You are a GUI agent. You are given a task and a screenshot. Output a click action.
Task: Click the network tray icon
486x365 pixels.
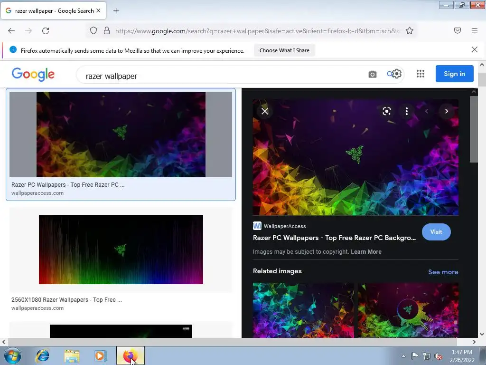pos(427,356)
